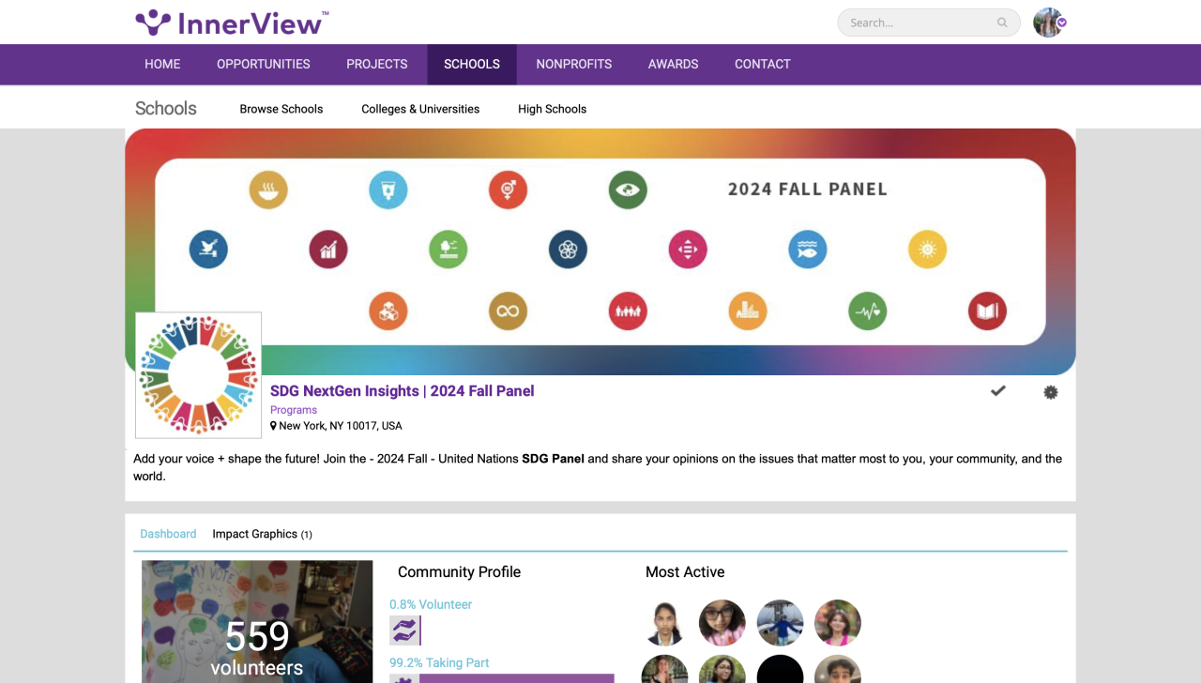Open the user profile avatar dropdown
The height and width of the screenshot is (683, 1201).
[x=1050, y=23]
